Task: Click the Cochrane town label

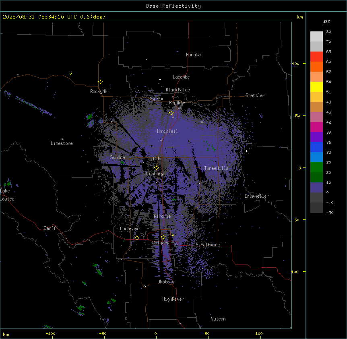Action: [x=130, y=229]
